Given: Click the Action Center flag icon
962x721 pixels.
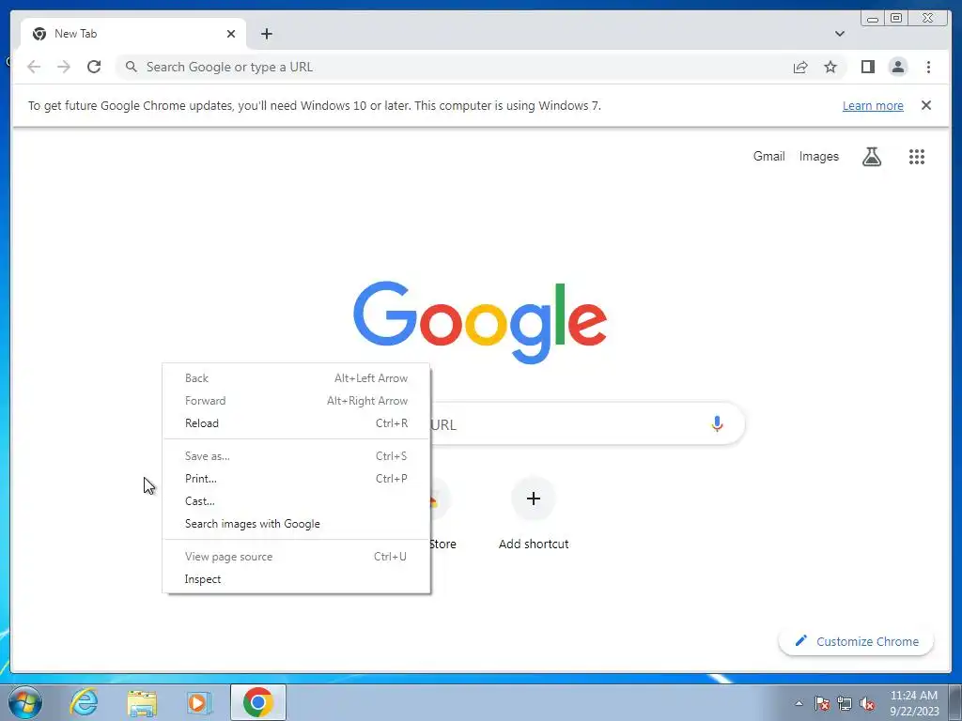Looking at the screenshot, I should pyautogui.click(x=822, y=703).
